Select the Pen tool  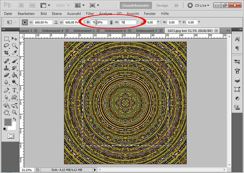coord(6,90)
